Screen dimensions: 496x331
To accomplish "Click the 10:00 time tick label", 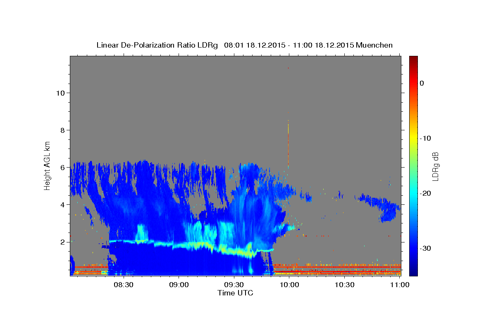I will 289,285.
